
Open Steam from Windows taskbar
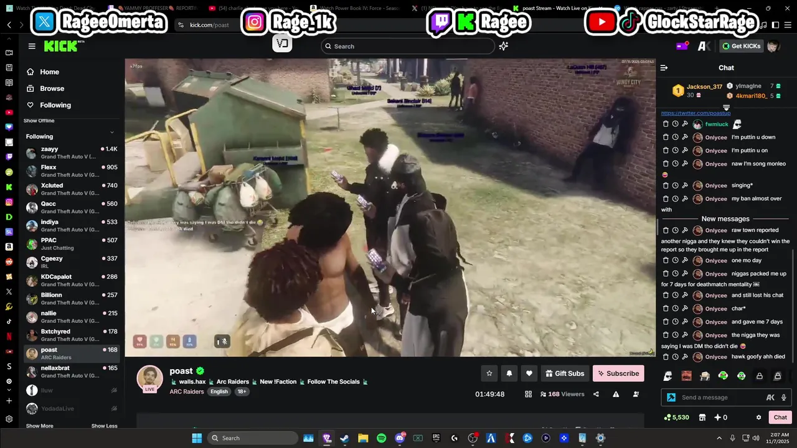point(344,438)
